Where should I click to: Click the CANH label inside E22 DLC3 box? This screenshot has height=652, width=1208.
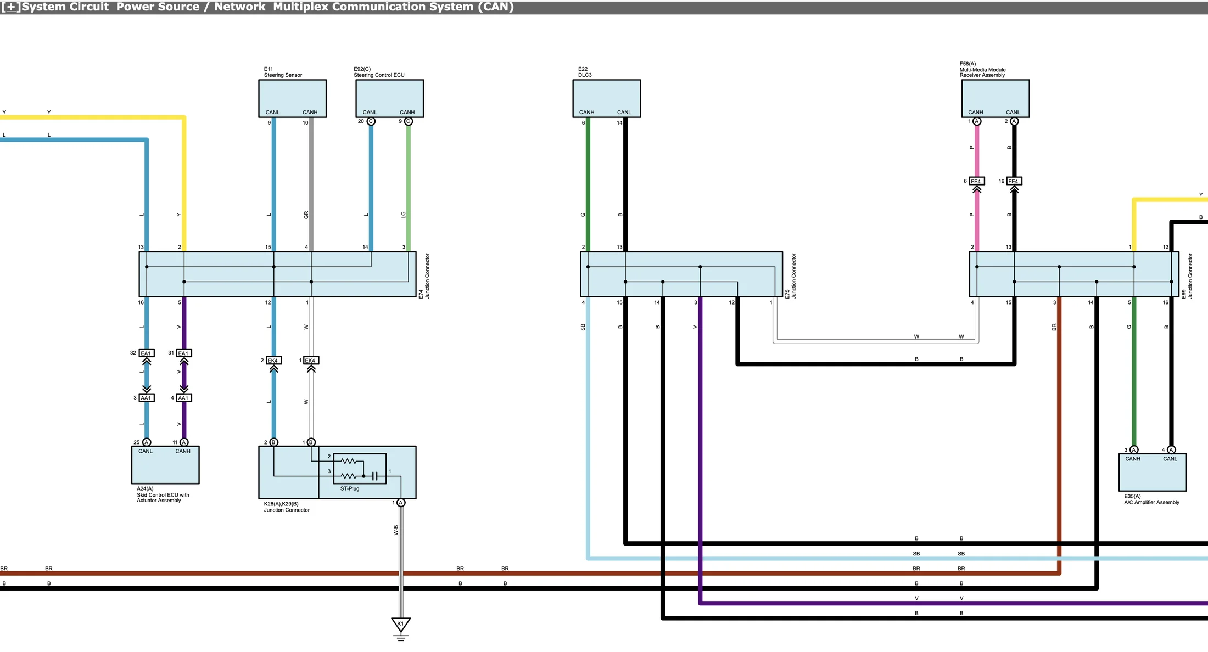coord(586,112)
